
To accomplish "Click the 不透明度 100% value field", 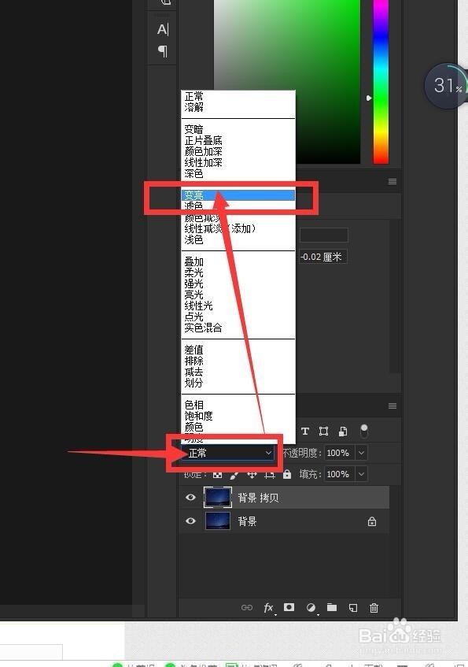I will pyautogui.click(x=338, y=453).
